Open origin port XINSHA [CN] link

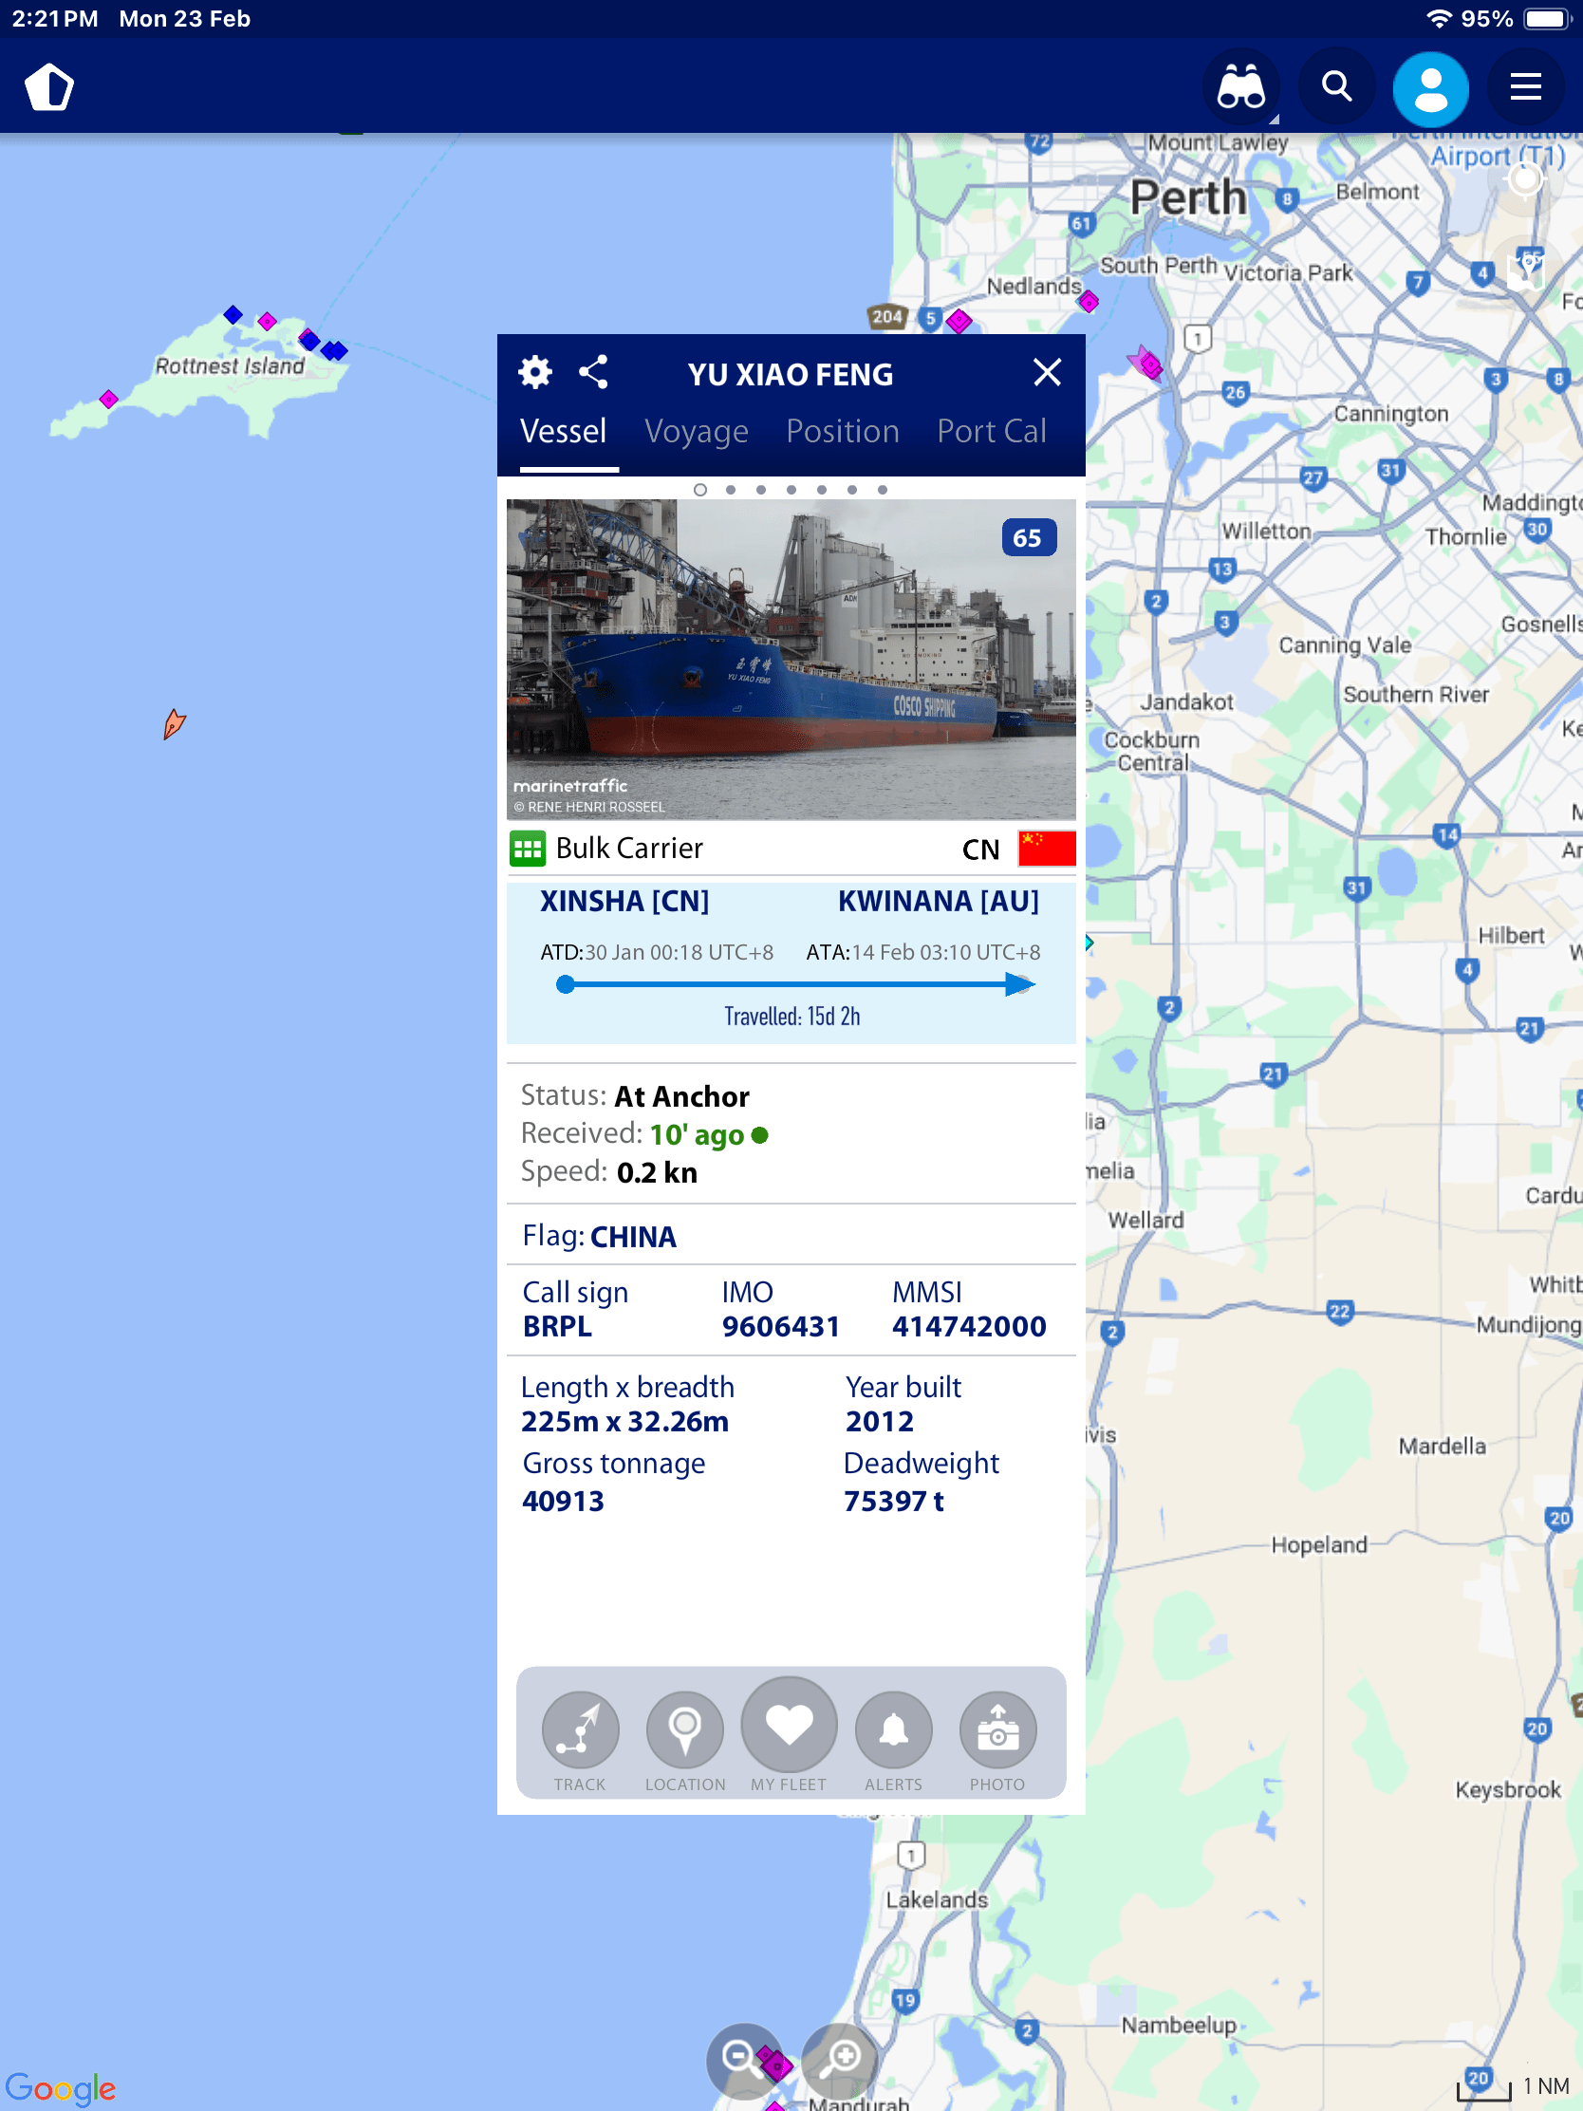[624, 901]
